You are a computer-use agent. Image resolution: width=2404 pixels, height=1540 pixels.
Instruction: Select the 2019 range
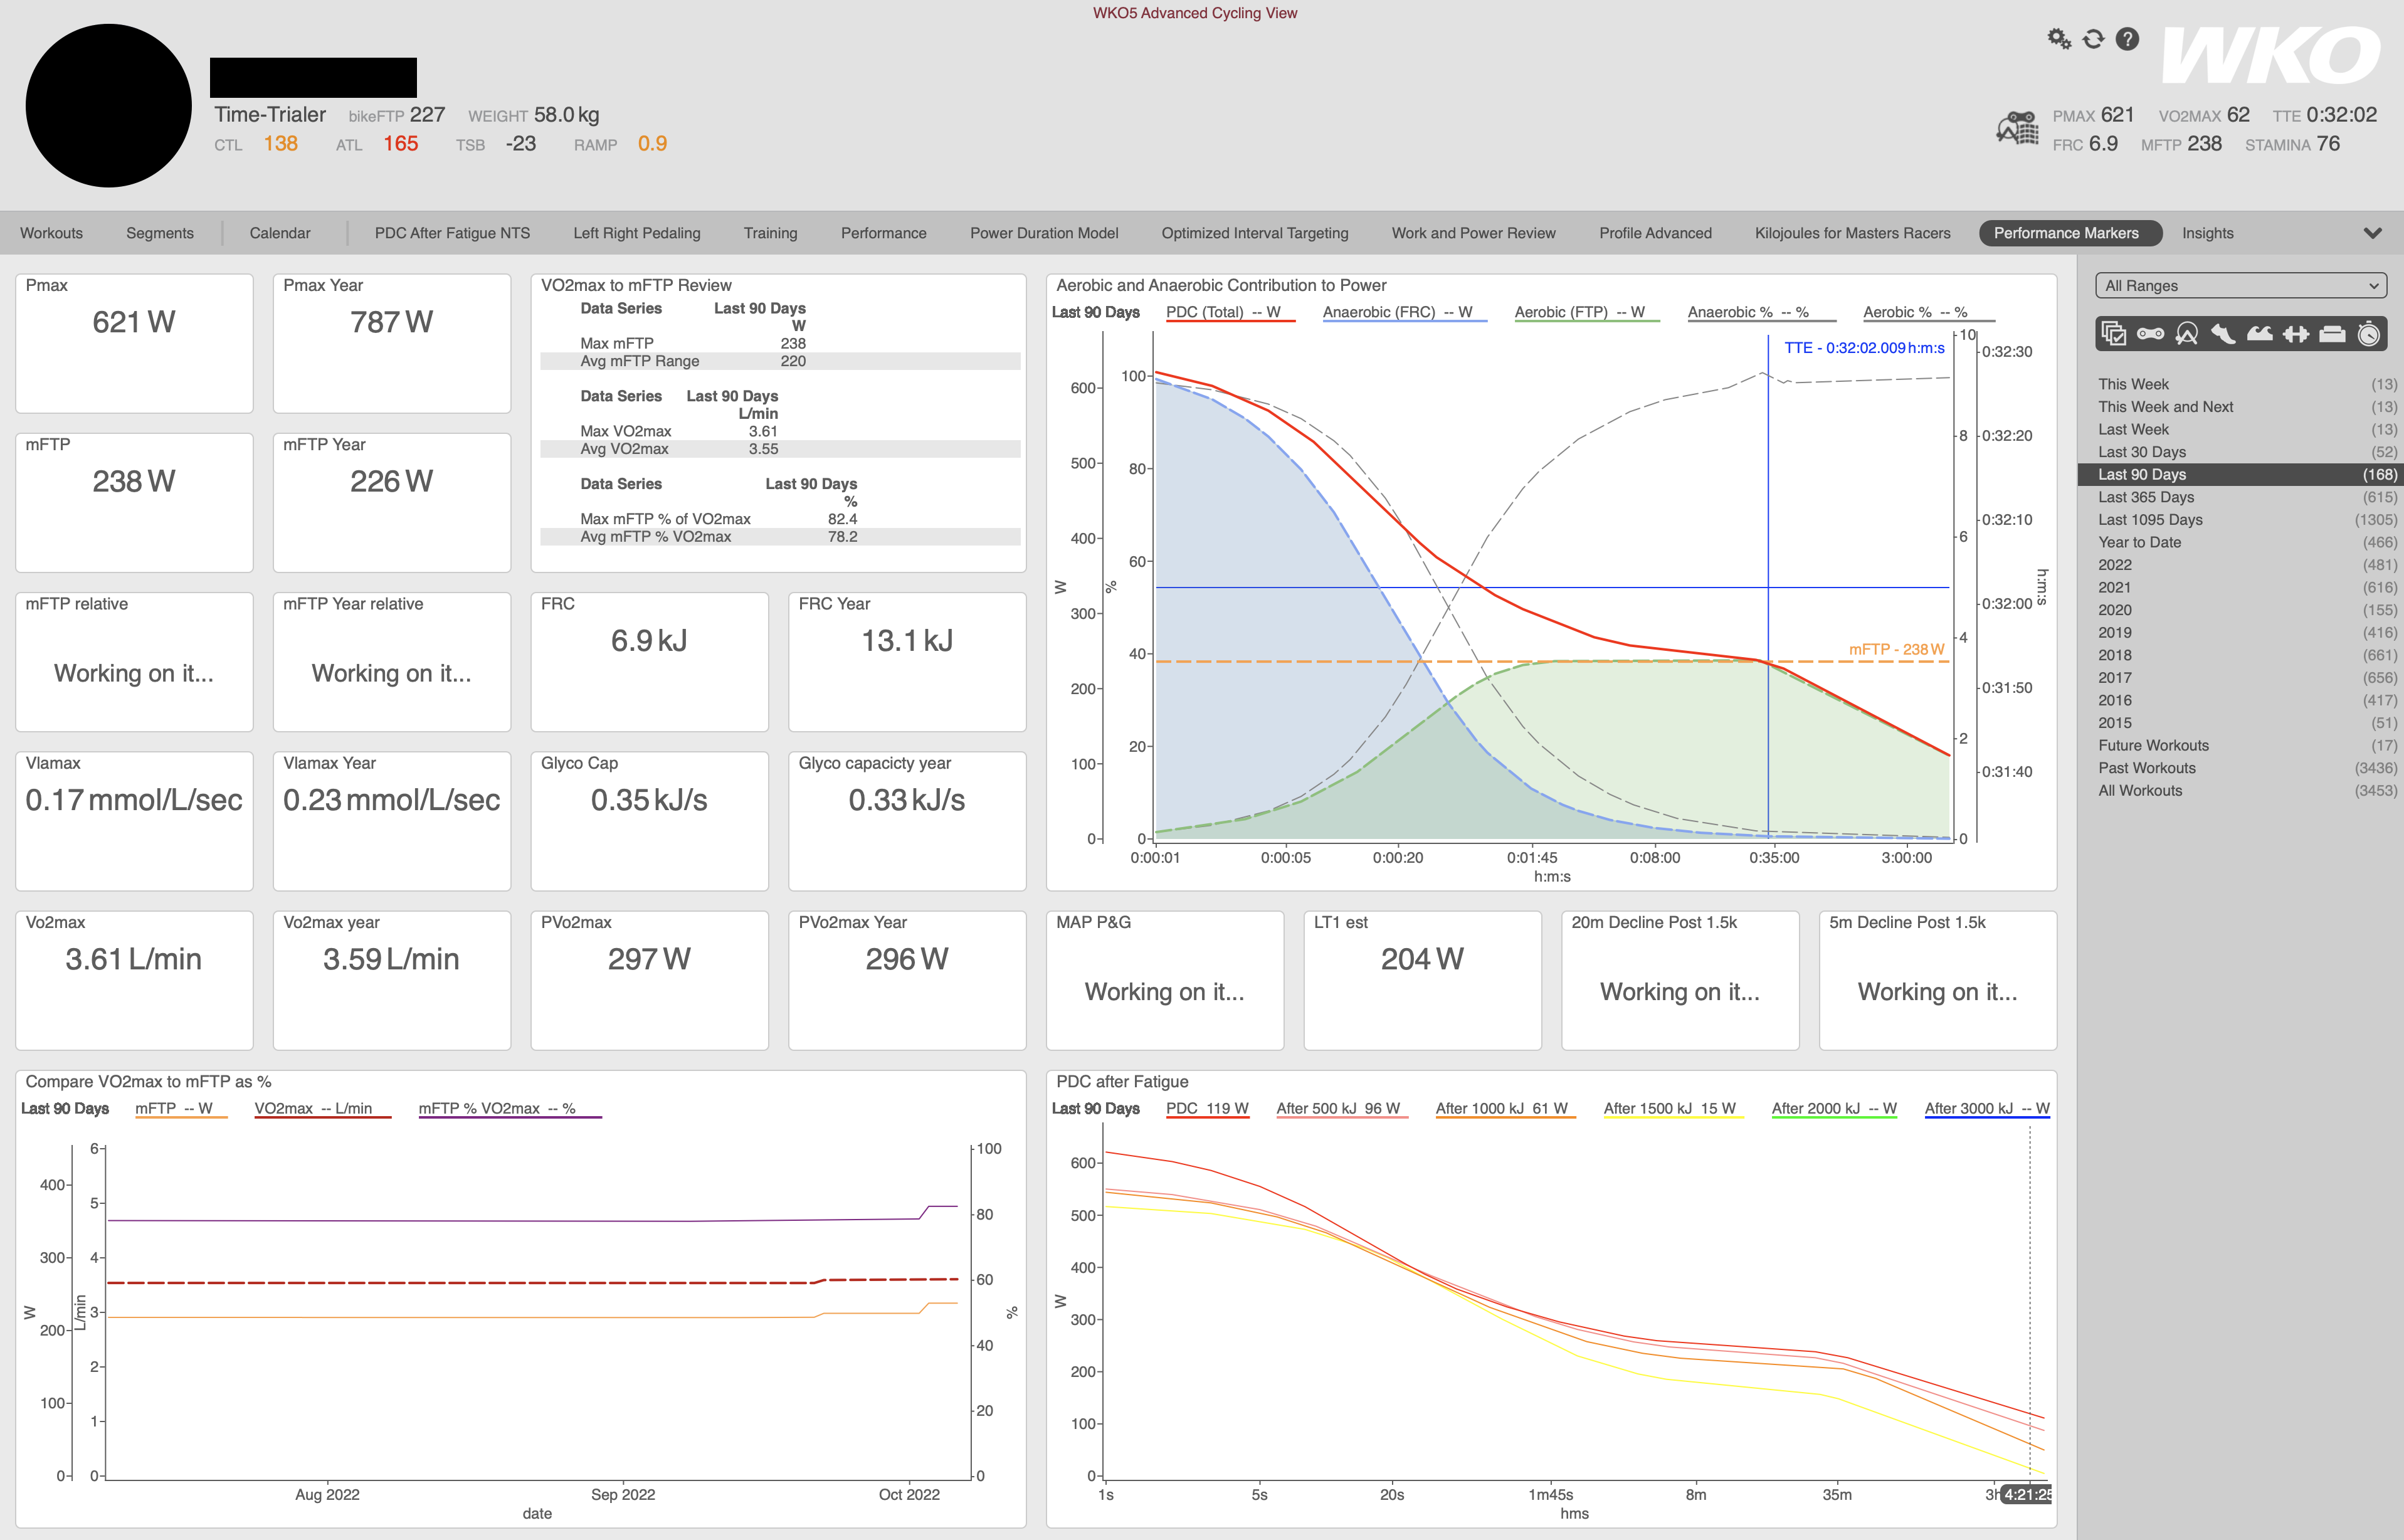pyautogui.click(x=2240, y=633)
